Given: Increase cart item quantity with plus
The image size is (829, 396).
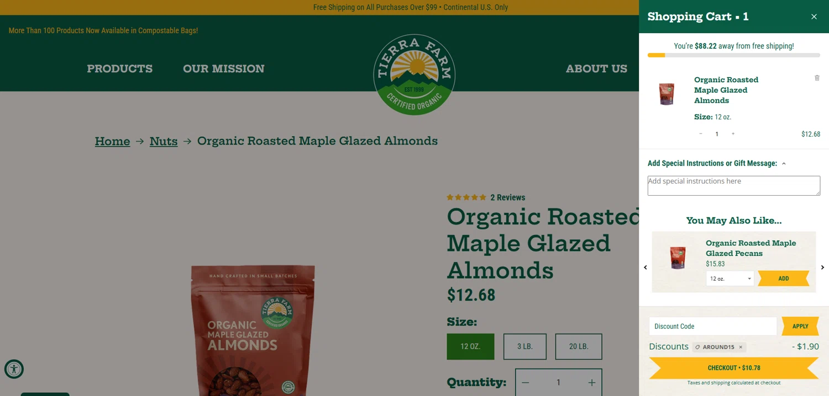Looking at the screenshot, I should pos(733,134).
